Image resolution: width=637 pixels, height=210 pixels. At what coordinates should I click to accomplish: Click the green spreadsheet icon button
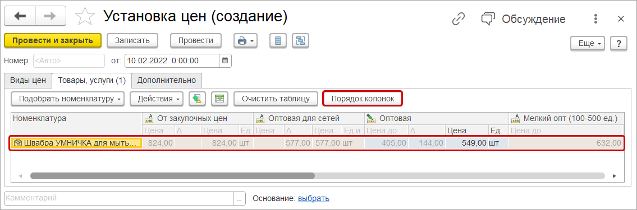(x=219, y=99)
